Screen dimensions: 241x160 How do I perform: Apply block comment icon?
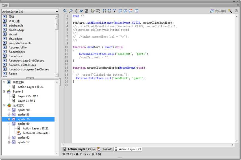click(x=120, y=11)
